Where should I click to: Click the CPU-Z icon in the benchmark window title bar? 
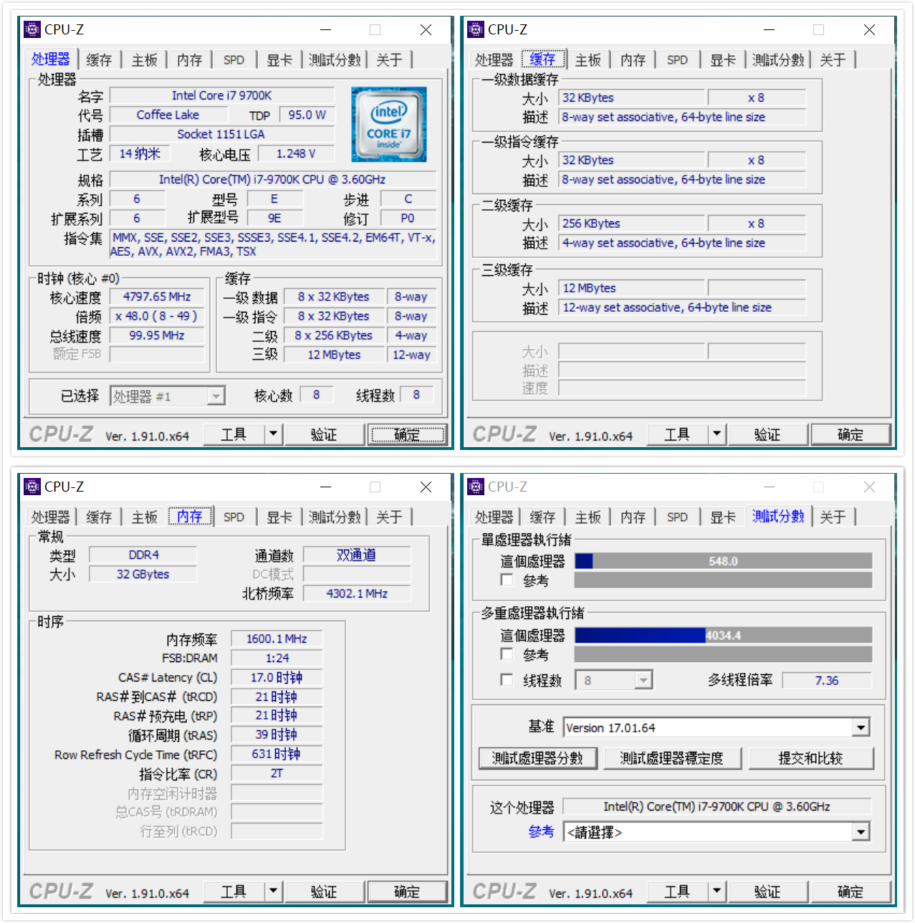474,487
